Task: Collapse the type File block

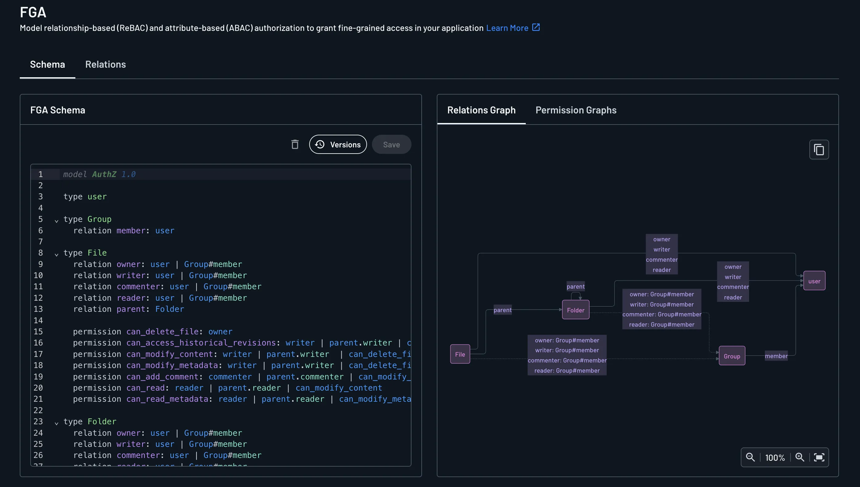Action: click(x=57, y=254)
